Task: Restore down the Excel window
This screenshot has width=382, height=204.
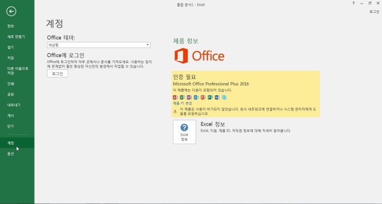Action: coord(370,3)
